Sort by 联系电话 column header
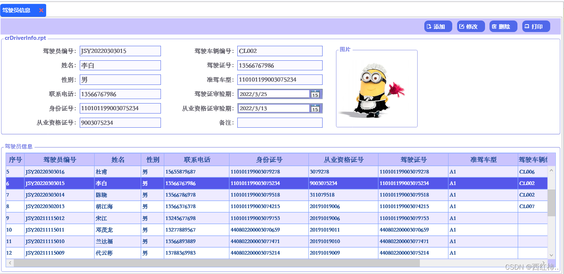The width and height of the screenshot is (564, 274). 197,160
